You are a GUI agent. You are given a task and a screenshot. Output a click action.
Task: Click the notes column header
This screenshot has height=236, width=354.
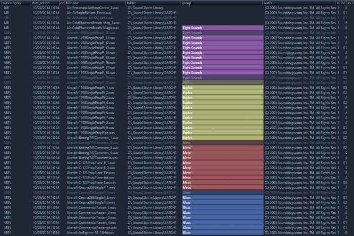(x=299, y=3)
